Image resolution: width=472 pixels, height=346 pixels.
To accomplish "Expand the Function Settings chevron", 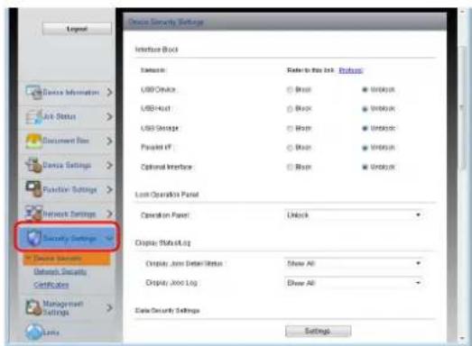I will [109, 189].
